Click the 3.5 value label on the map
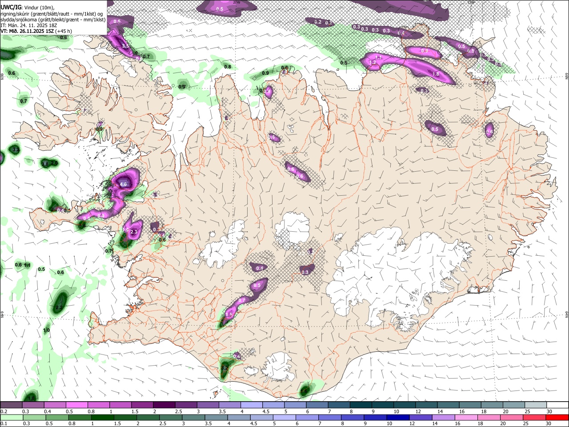Image resolution: width=569 pixels, height=427 pixels. [125, 46]
